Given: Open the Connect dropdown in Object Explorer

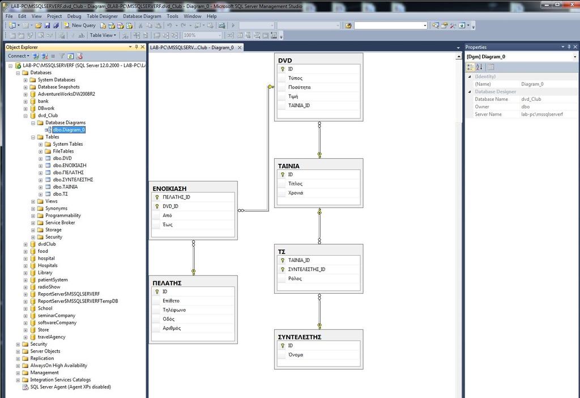Looking at the screenshot, I should (x=19, y=56).
